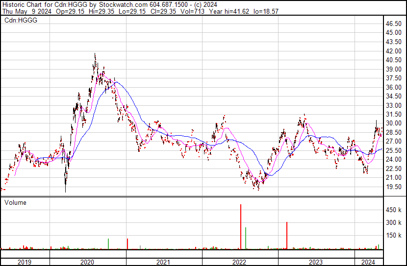Viewport: 407px width, 266px height.
Task: Click the date 'Thu May 9 2024'
Action: point(27,11)
